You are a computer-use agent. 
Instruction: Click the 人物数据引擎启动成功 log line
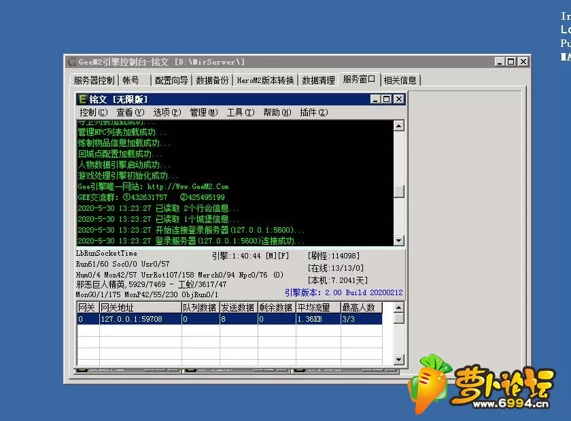coord(124,165)
